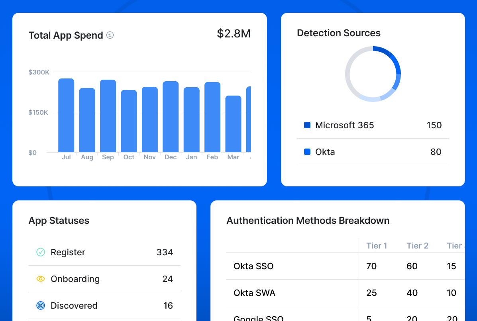Click the Total App Spend title
477x321 pixels.
[66, 35]
